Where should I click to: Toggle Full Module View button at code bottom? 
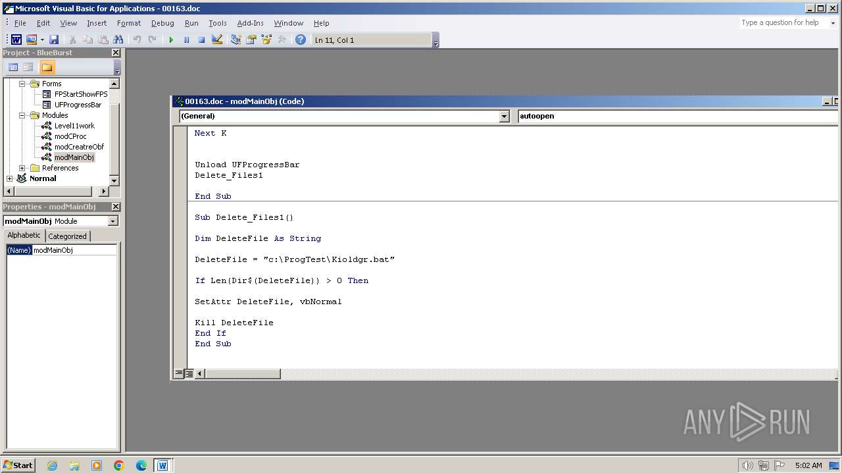coord(189,373)
